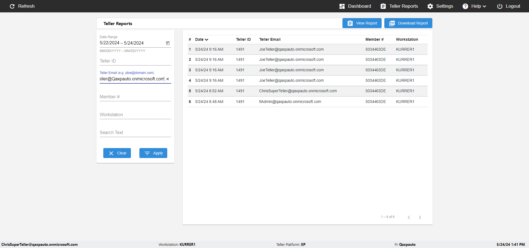The width and height of the screenshot is (529, 248).
Task: Open the Dashboard page
Action: pyautogui.click(x=355, y=6)
